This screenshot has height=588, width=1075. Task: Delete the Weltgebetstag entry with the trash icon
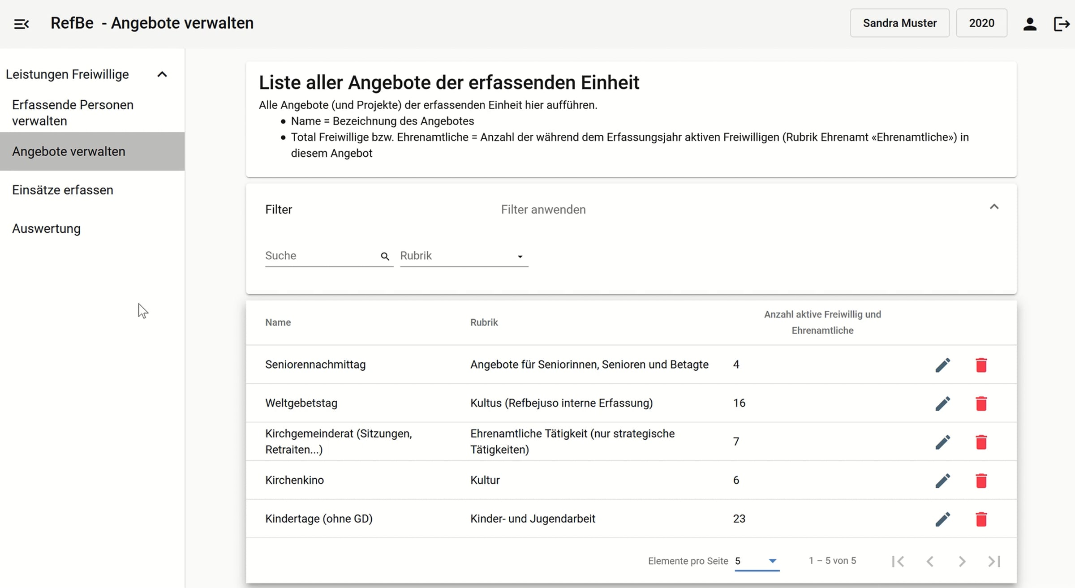[981, 403]
